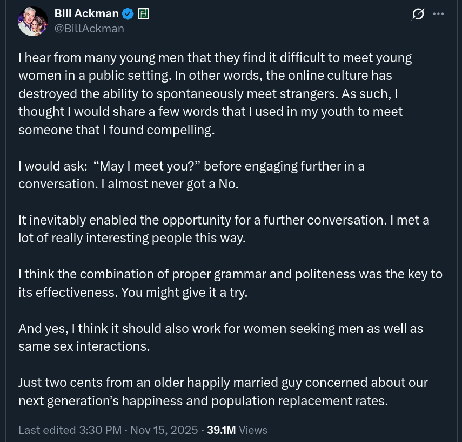The image size is (462, 442).
Task: Click the 'Last edited' edit history link
Action: (47, 430)
